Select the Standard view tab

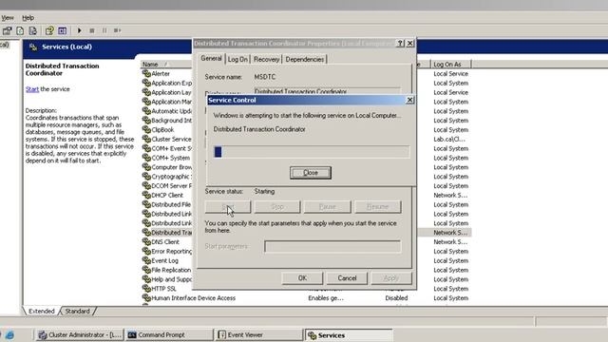pos(77,311)
